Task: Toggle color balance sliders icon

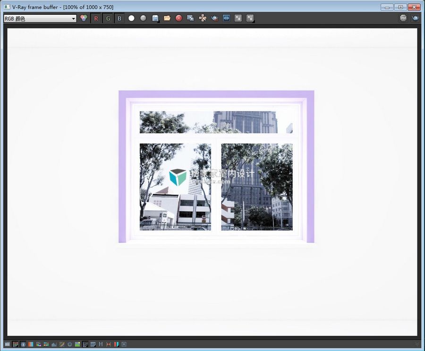Action: click(x=46, y=344)
